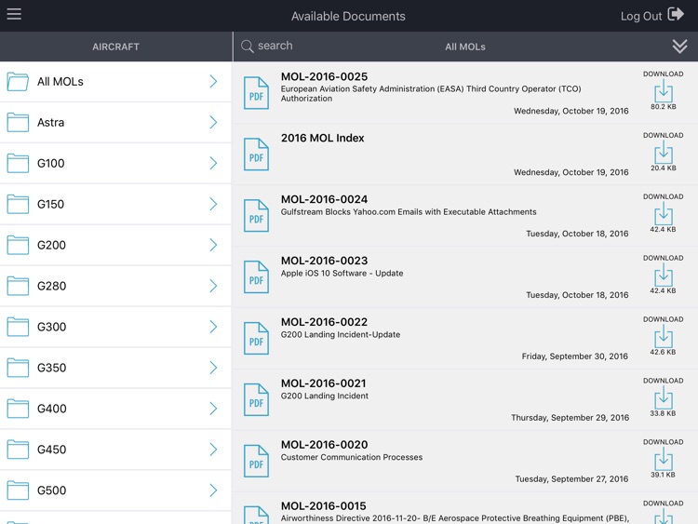
Task: Click the AIRCRAFT column header
Action: 115,47
